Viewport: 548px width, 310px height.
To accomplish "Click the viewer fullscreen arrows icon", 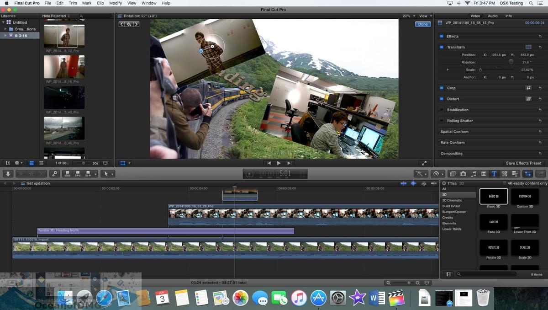I will [x=424, y=163].
